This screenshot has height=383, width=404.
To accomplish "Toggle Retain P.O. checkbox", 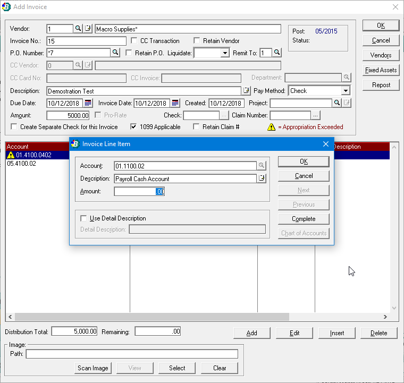I will click(x=129, y=53).
